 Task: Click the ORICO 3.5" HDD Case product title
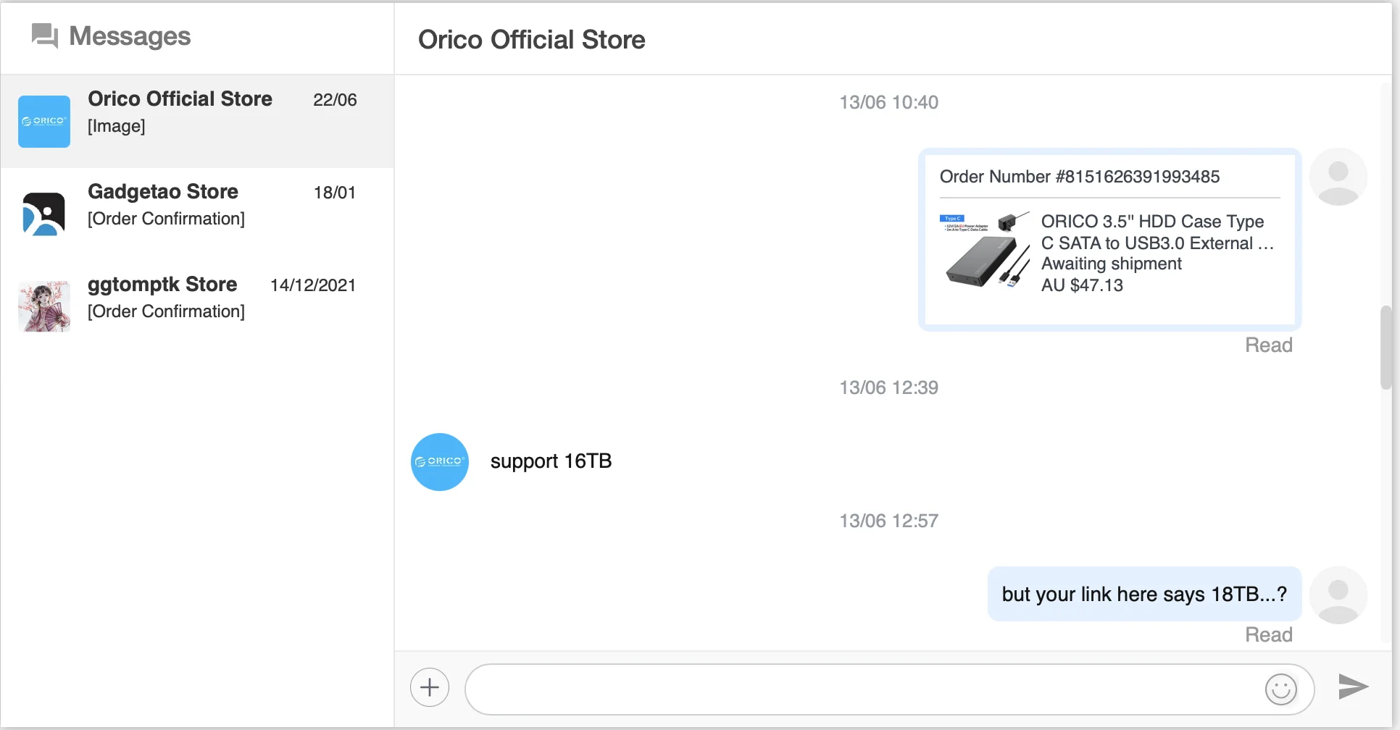(x=1157, y=232)
